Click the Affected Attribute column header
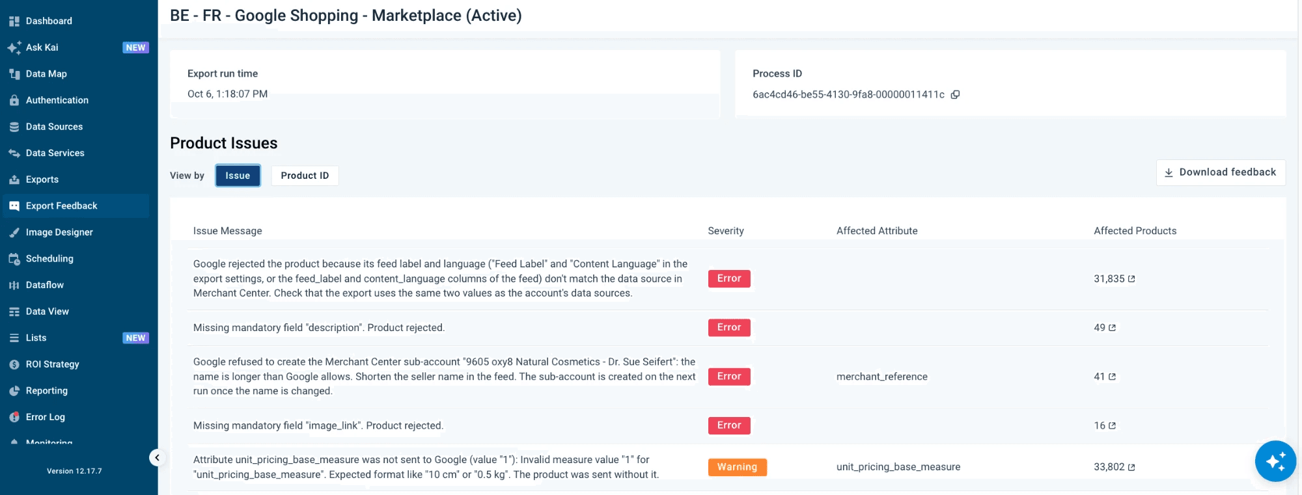This screenshot has width=1302, height=495. tap(877, 231)
